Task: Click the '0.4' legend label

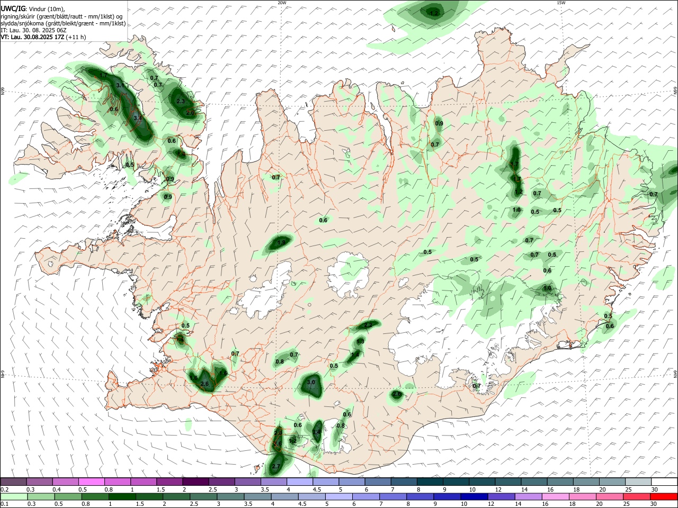Action: [57, 489]
